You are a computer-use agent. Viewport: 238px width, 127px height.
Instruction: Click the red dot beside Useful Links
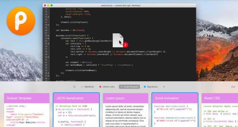(x=101, y=87)
